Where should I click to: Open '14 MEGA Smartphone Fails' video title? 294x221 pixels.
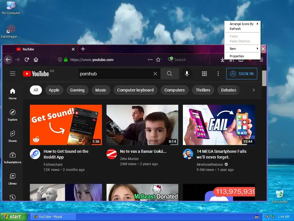tap(221, 154)
